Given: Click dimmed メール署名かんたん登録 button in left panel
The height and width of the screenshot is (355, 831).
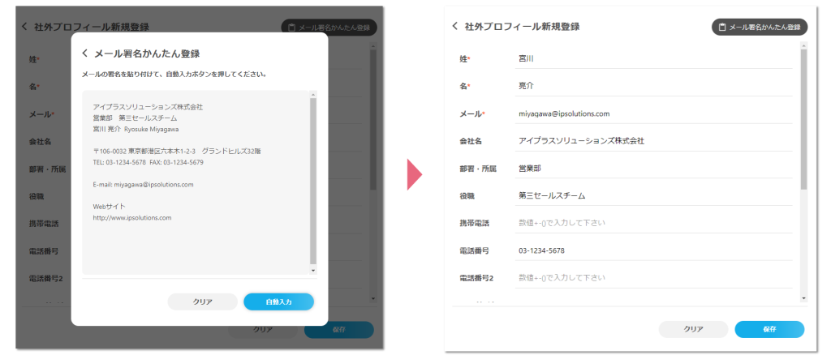Looking at the screenshot, I should [x=329, y=28].
